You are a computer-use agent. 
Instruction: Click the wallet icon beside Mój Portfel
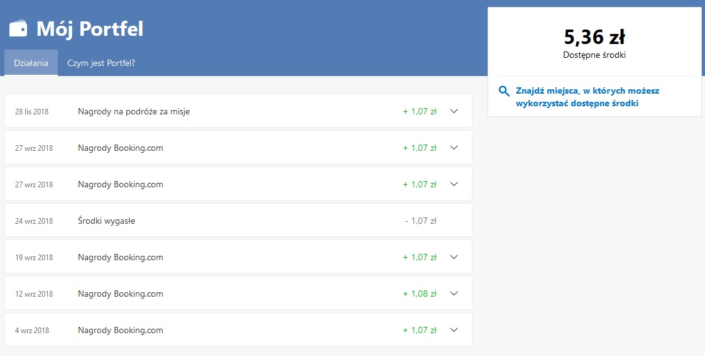18,28
